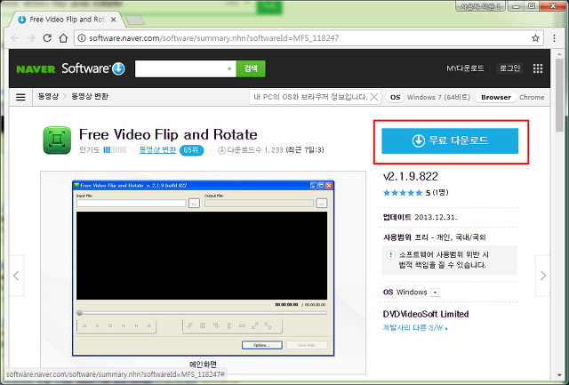Expand the OS Windows dropdown
The height and width of the screenshot is (385, 569).
click(435, 293)
